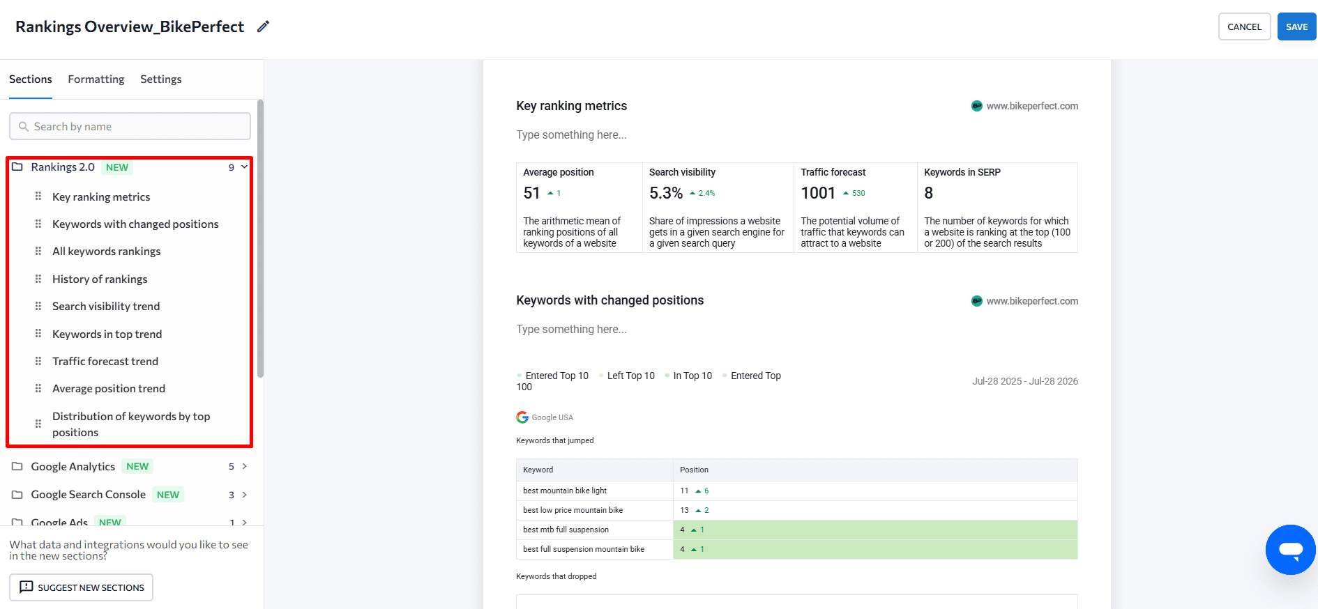The height and width of the screenshot is (609, 1318).
Task: Grab the drag handle for Distribution of keywords
Action: [38, 424]
